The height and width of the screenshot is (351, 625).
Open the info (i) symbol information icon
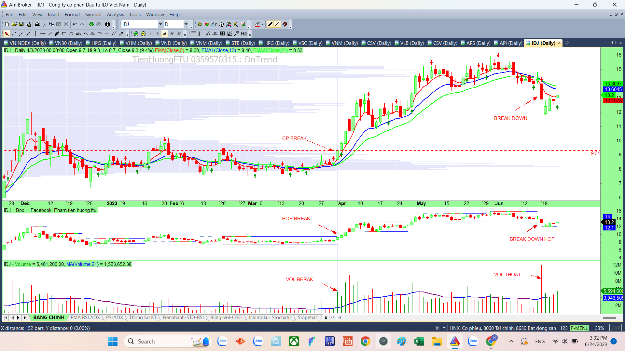tap(107, 24)
